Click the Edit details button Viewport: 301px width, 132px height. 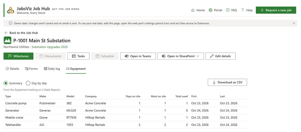click(220, 56)
